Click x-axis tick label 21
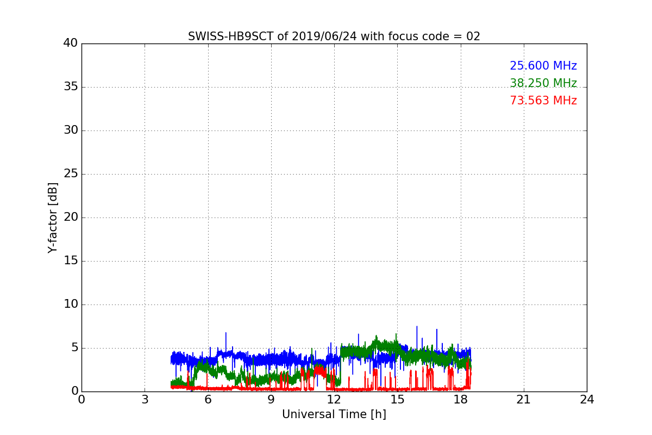The height and width of the screenshot is (435, 652). 524,399
